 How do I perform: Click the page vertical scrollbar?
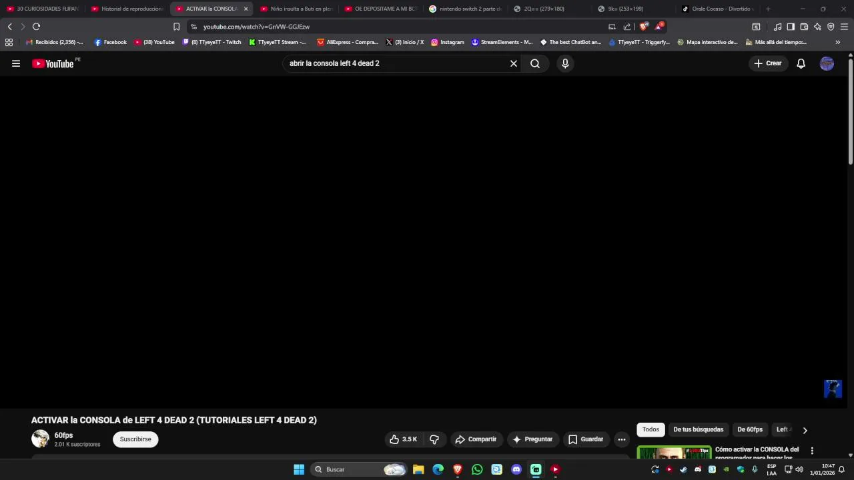(851, 112)
